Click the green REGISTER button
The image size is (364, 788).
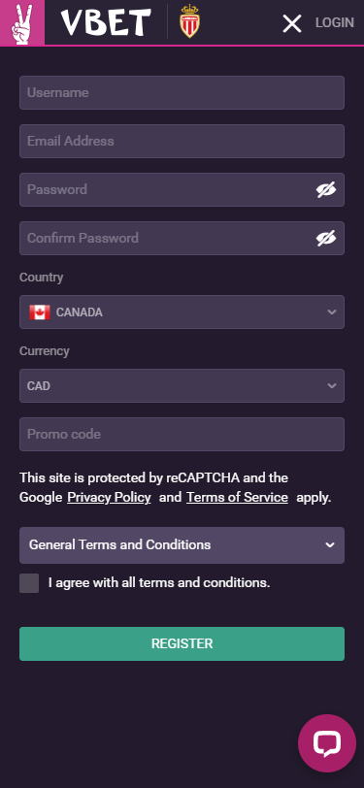[x=182, y=643]
